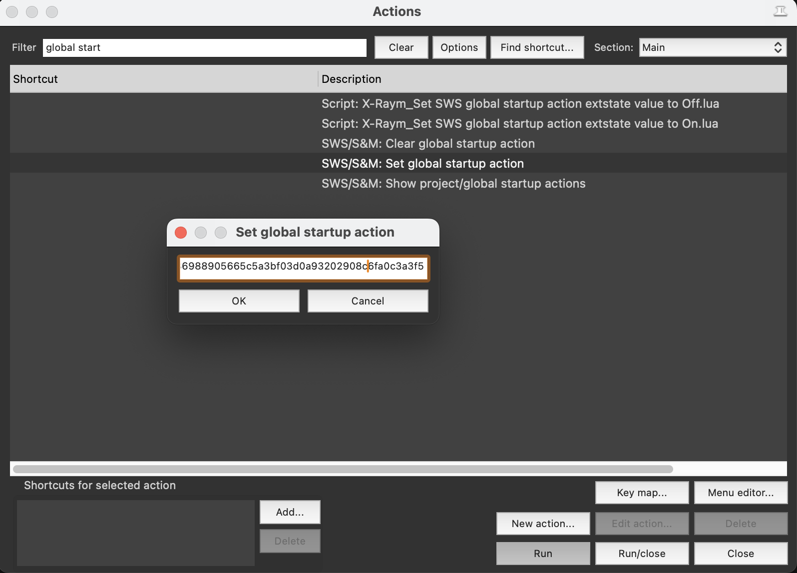797x573 pixels.
Task: Click the New action... button
Action: [543, 524]
